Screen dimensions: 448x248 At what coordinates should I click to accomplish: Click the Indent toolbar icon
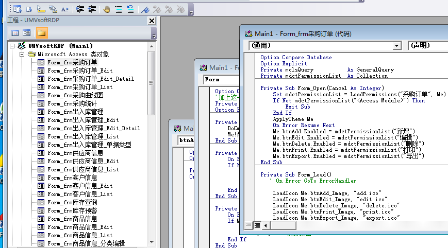coord(80,9)
